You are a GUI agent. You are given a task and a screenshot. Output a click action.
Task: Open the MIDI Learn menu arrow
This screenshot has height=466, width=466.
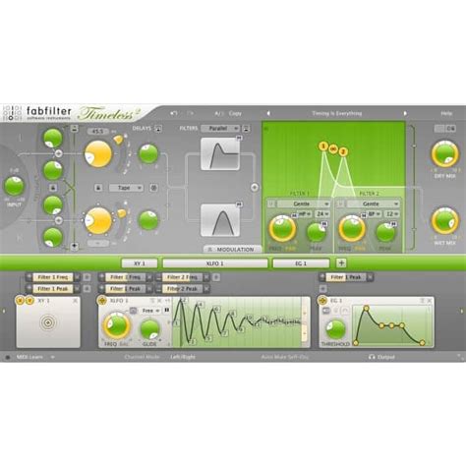point(52,357)
